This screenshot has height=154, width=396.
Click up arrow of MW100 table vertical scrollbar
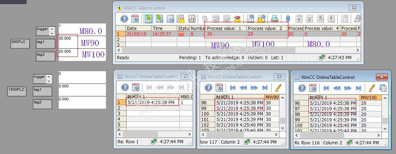(x=385, y=98)
